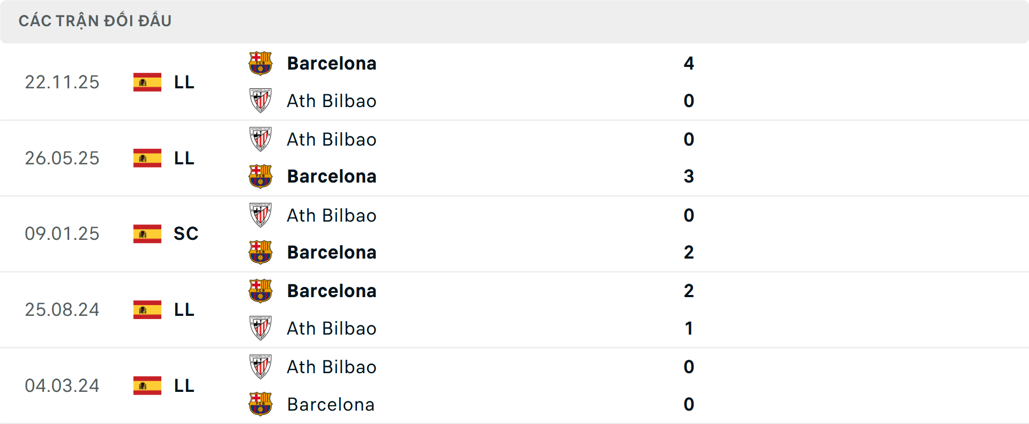Viewport: 1029px width, 424px height.
Task: Click the Ath Bilbao badge in the Supercup match
Action: pos(261,215)
